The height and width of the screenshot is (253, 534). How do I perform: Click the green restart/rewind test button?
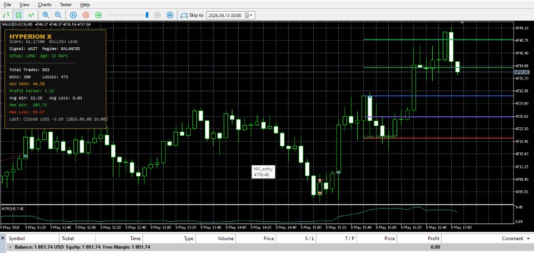pos(98,15)
